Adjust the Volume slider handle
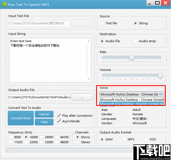This screenshot has width=171, height=160. (x=160, y=75)
